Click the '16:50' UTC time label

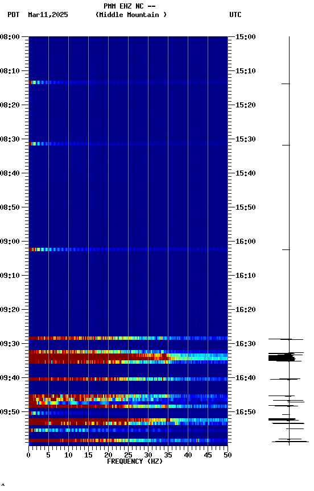click(x=246, y=412)
